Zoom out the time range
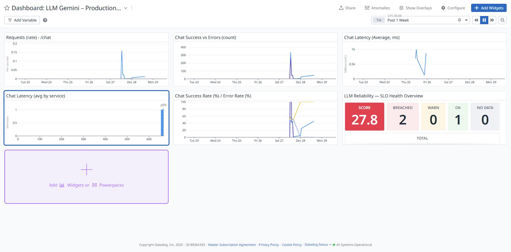The width and height of the screenshot is (511, 252). click(x=502, y=20)
